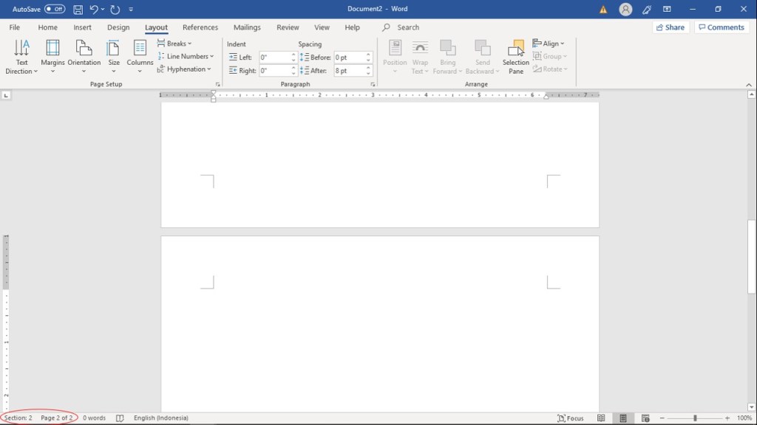Switch to Read Mode view

pyautogui.click(x=601, y=418)
